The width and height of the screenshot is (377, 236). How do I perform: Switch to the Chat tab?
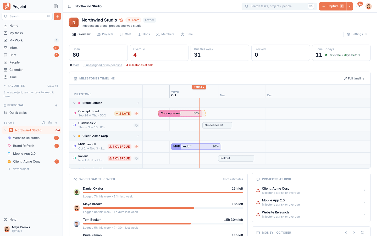point(126,34)
